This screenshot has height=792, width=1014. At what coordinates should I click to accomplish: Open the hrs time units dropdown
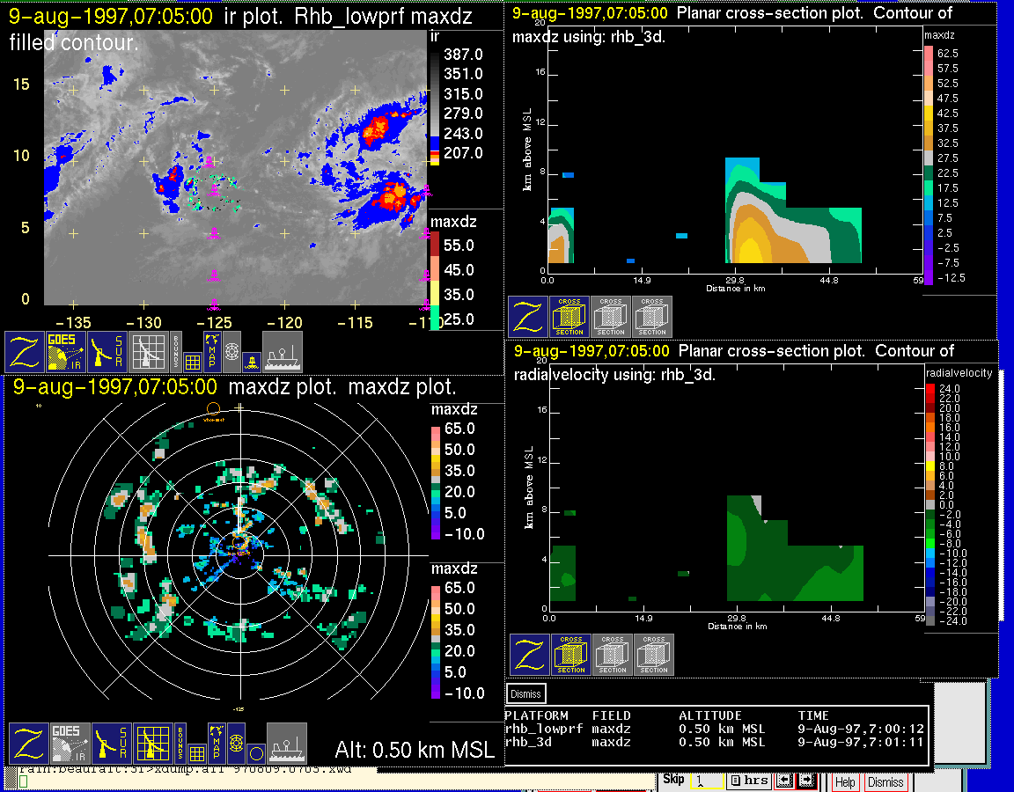point(749,781)
